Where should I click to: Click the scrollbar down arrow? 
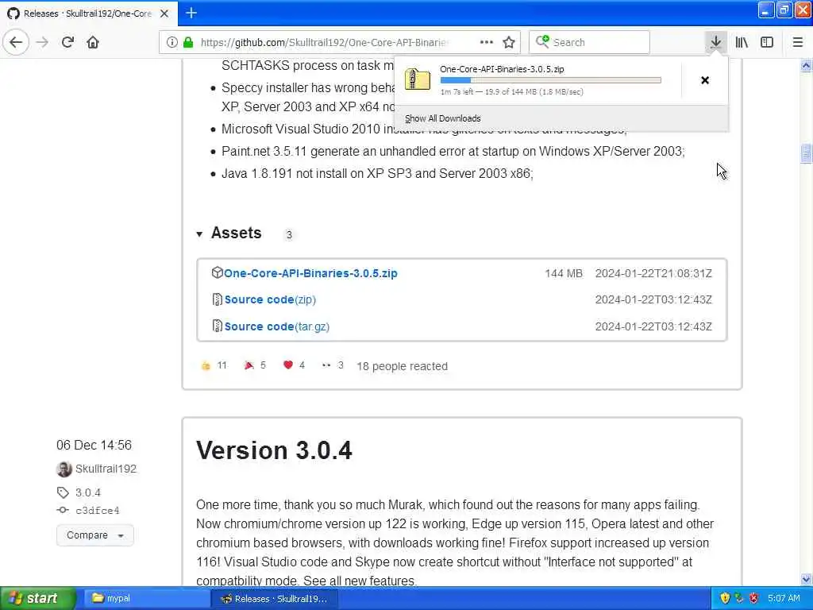(x=806, y=579)
